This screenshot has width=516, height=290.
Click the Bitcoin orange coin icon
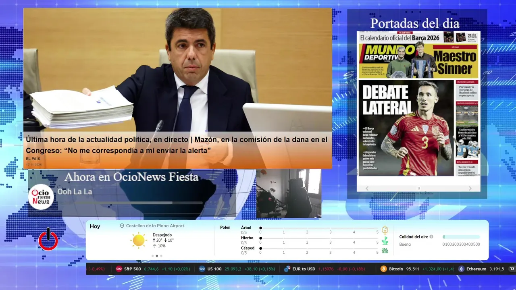384,269
